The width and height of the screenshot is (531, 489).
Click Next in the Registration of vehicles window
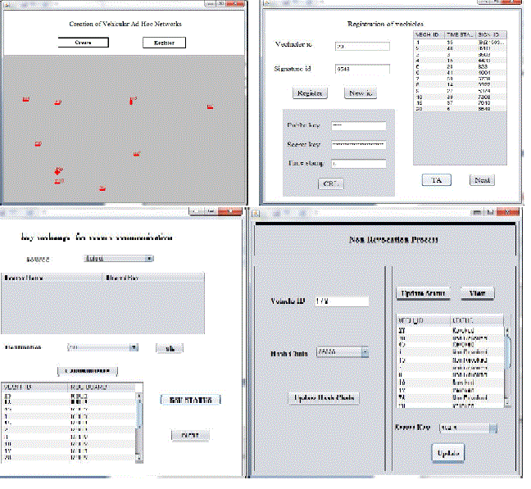[x=482, y=180]
